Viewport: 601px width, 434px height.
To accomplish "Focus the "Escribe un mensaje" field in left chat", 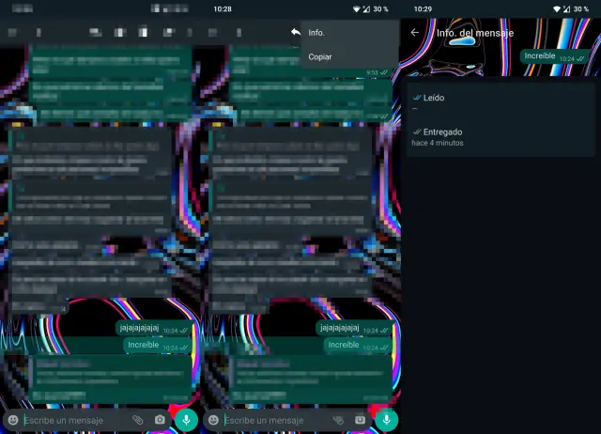I will coord(70,419).
